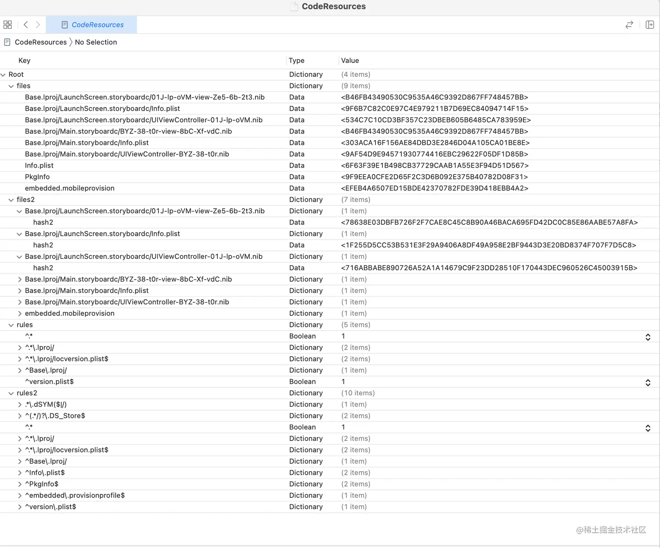Collapse files2 LaunchScreen 01J-lp-oVM-view nib entry
This screenshot has height=548, width=660.
(x=19, y=211)
